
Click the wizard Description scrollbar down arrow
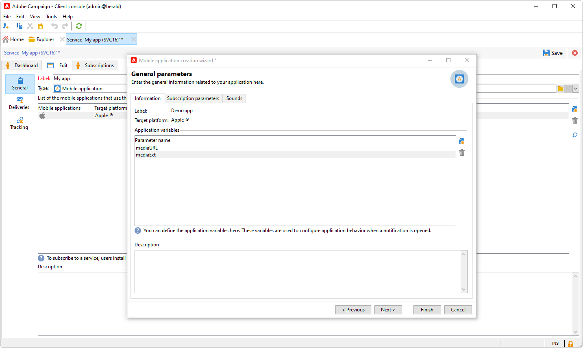click(x=464, y=289)
